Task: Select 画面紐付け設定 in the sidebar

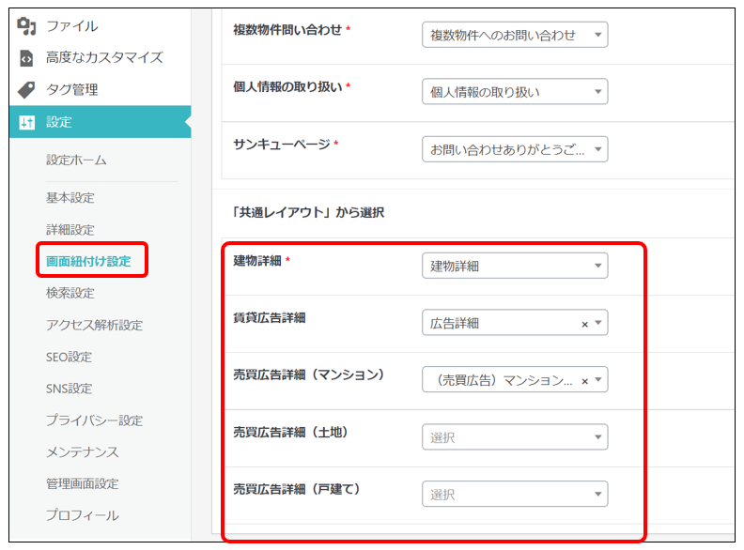Action: (x=88, y=261)
